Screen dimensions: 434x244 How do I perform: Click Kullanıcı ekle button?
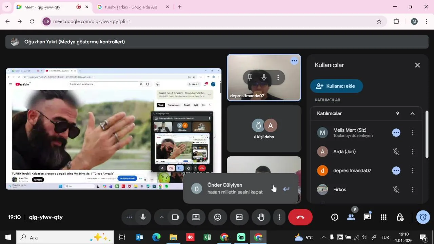click(337, 86)
